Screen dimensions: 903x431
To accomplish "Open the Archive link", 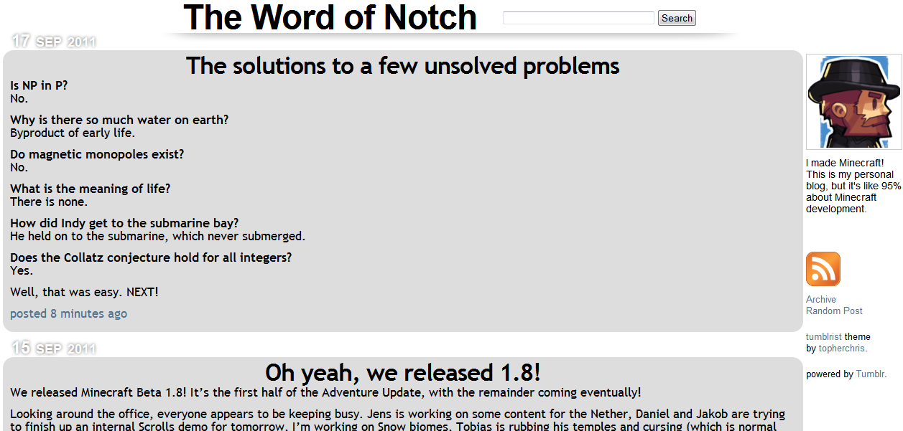I will coord(821,299).
